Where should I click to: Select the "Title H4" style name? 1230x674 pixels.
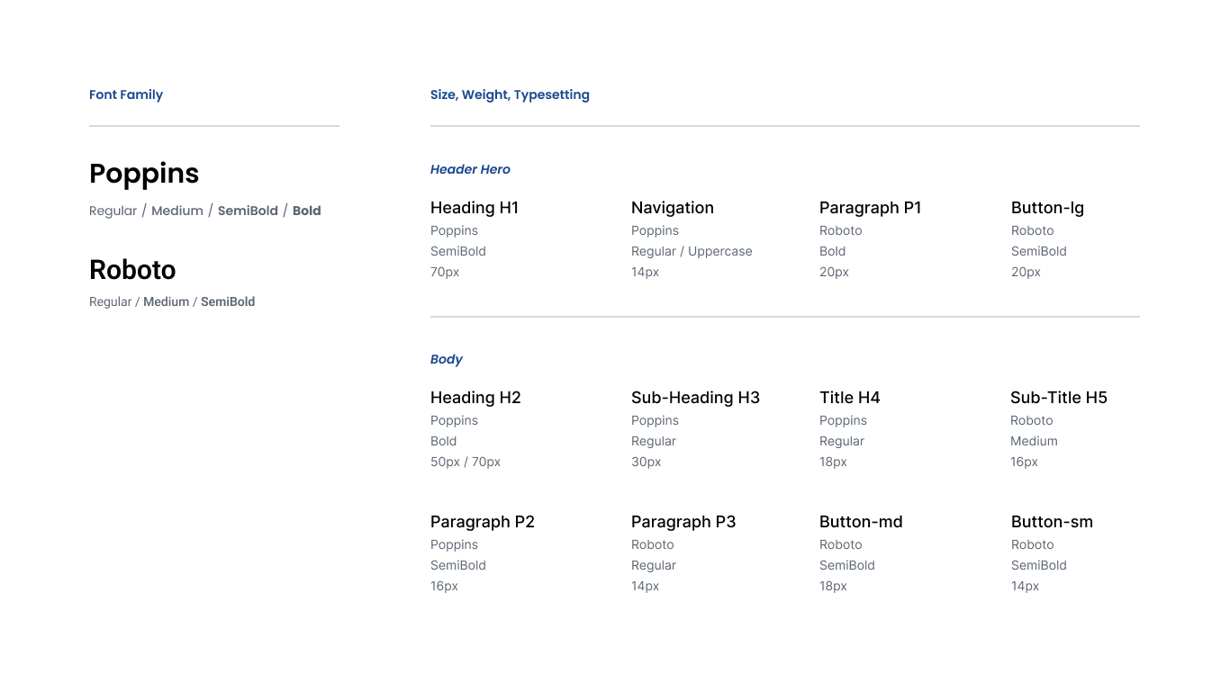pyautogui.click(x=850, y=398)
